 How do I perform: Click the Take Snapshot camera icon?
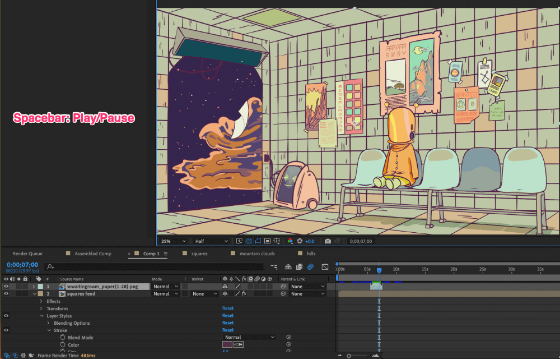pyautogui.click(x=328, y=241)
